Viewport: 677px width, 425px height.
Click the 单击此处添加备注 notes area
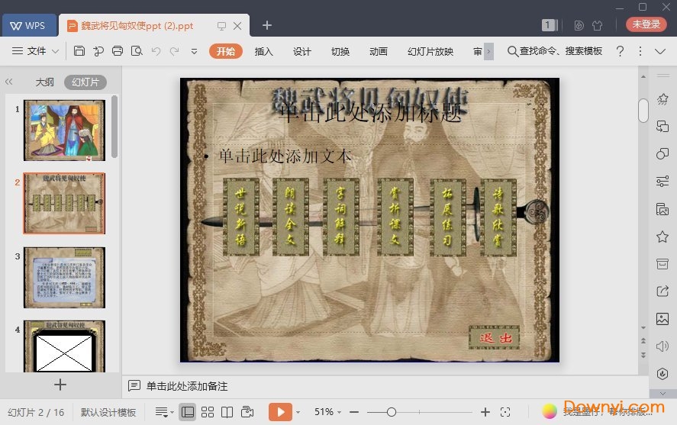click(186, 386)
